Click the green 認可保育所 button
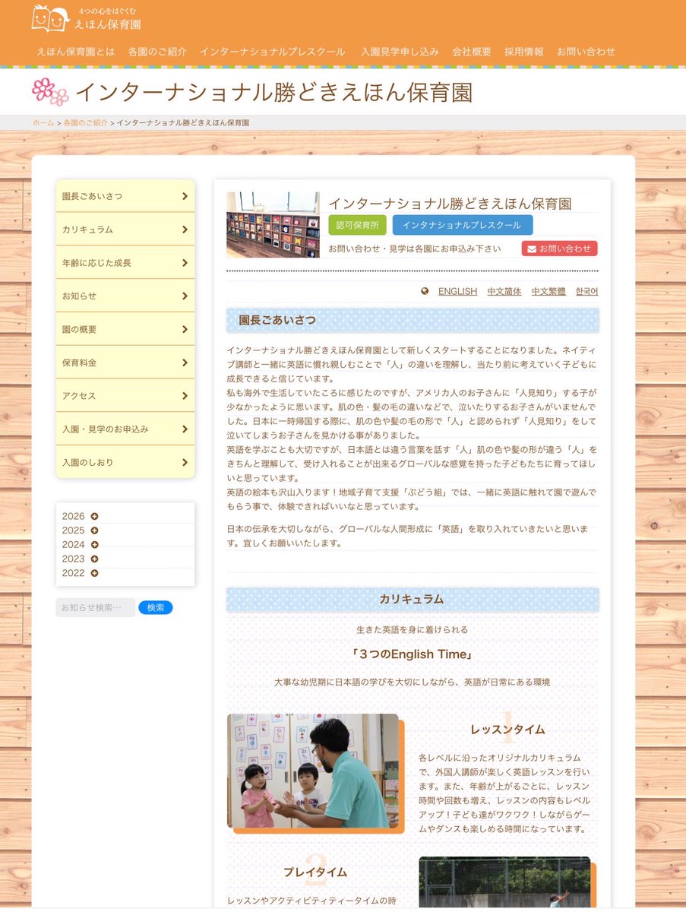The height and width of the screenshot is (912, 686). [357, 225]
